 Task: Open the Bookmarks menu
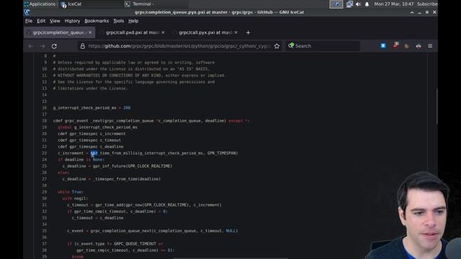point(97,21)
